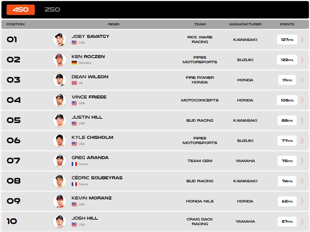
Task: Open Vince Friese's details arrow
Action: [x=302, y=100]
